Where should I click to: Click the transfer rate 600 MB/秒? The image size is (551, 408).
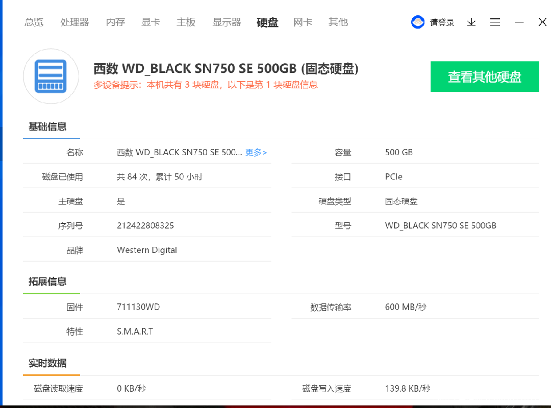[x=406, y=307]
